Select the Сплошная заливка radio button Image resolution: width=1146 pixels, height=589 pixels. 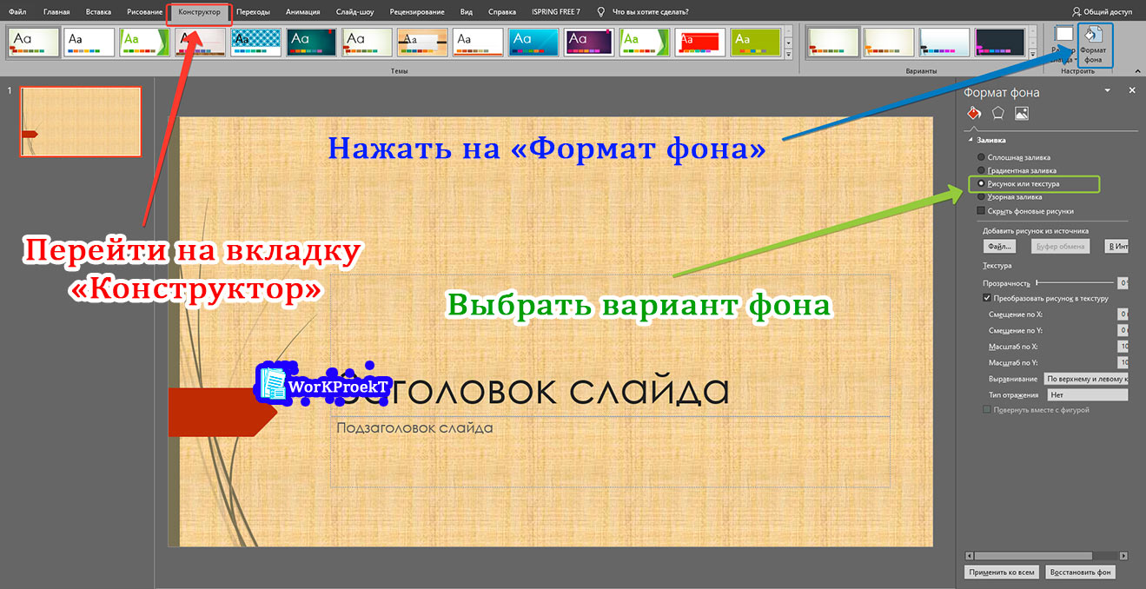pos(981,157)
